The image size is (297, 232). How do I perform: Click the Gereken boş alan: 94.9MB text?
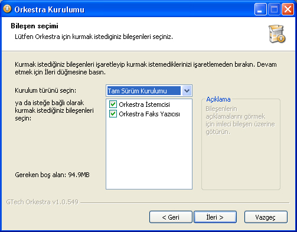(x=52, y=175)
